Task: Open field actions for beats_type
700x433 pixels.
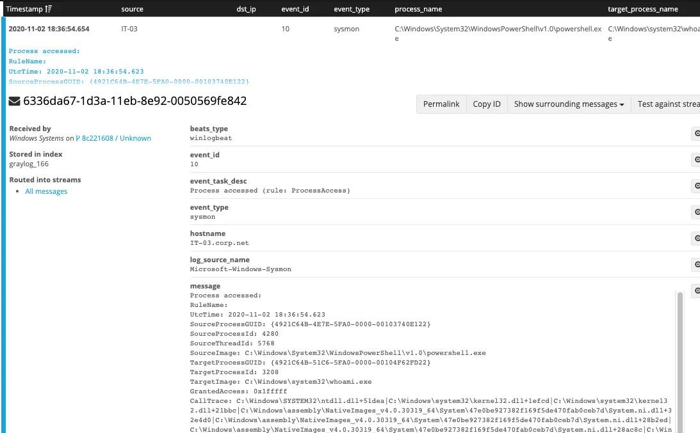Action: click(696, 133)
